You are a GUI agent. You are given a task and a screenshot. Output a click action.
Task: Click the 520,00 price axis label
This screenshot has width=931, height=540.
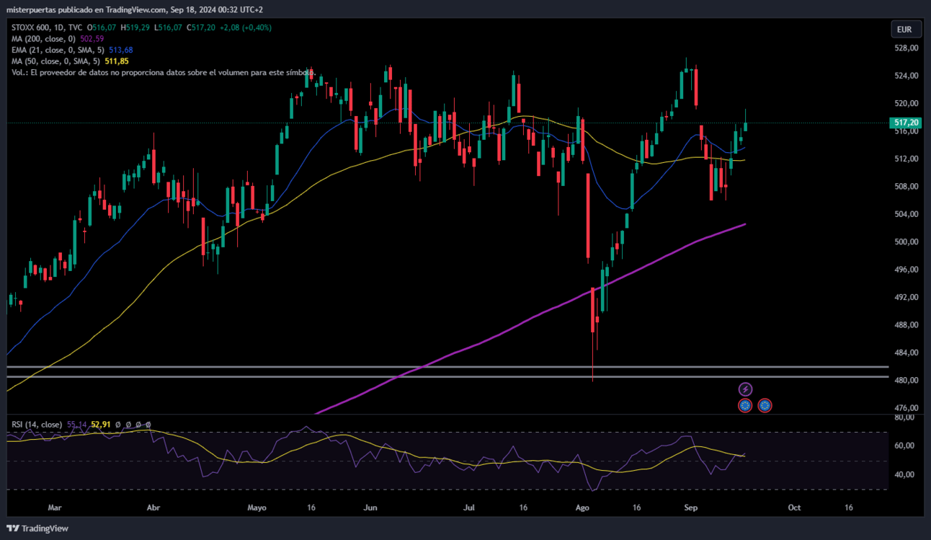point(907,104)
